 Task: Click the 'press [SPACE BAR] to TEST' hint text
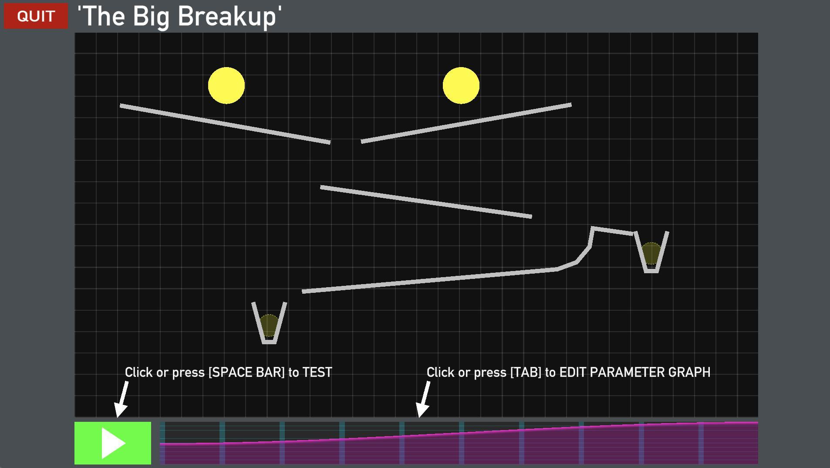(252, 373)
